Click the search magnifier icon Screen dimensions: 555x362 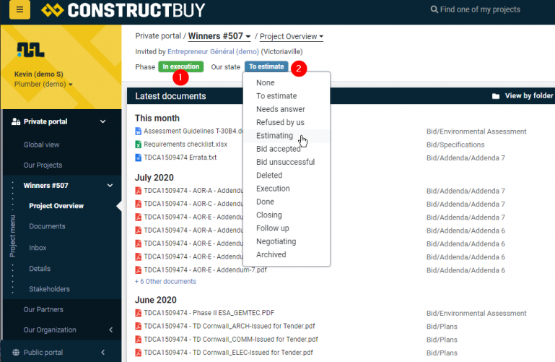click(434, 9)
